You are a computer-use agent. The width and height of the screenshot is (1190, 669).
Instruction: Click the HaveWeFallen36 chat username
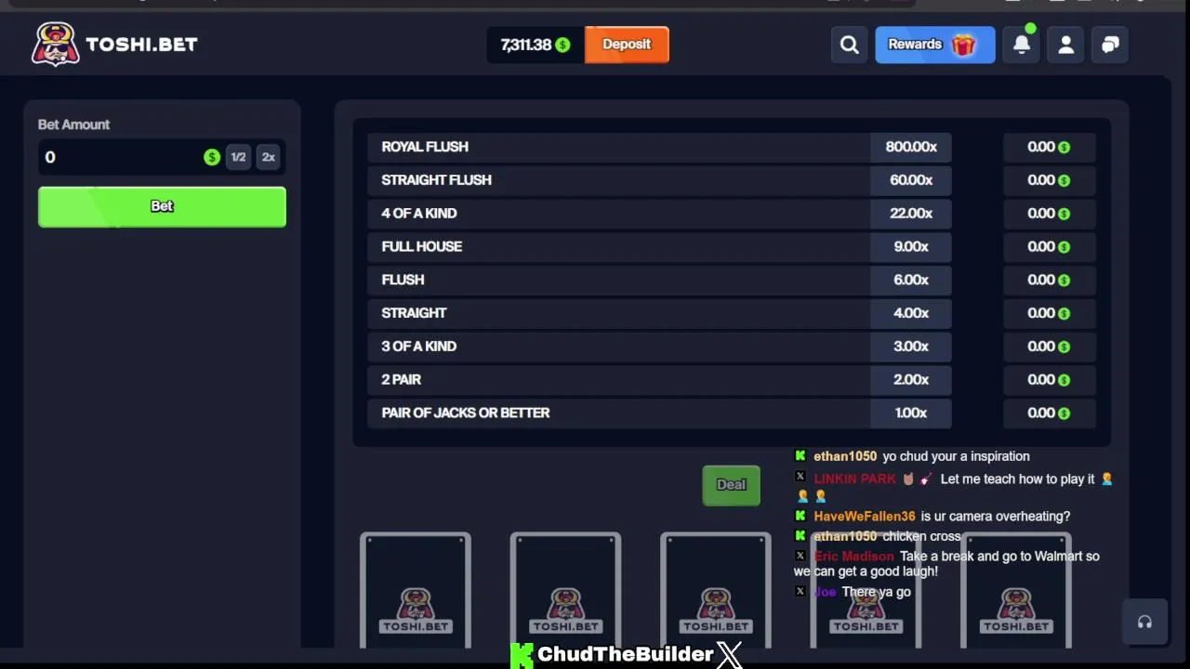[x=865, y=517]
